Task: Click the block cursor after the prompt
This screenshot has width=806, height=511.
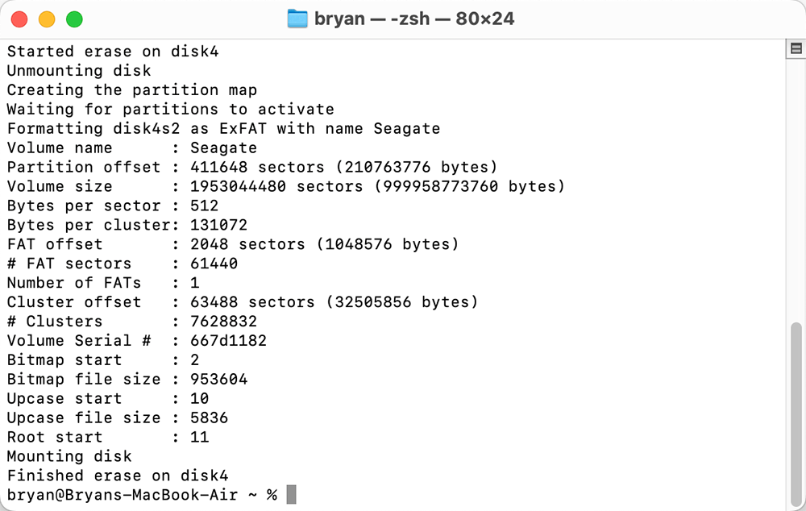Action: coord(291,495)
